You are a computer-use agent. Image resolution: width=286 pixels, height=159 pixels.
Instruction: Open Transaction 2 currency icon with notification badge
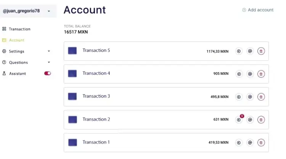tap(239, 120)
